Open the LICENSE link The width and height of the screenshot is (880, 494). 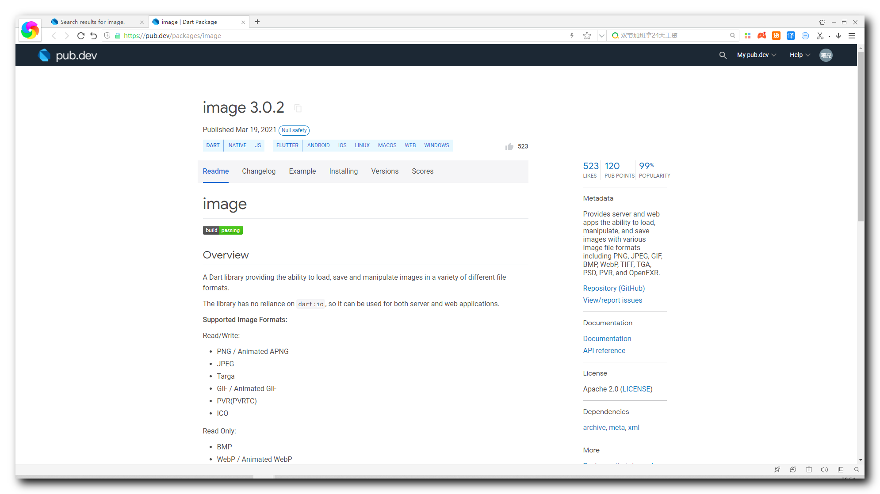[636, 389]
